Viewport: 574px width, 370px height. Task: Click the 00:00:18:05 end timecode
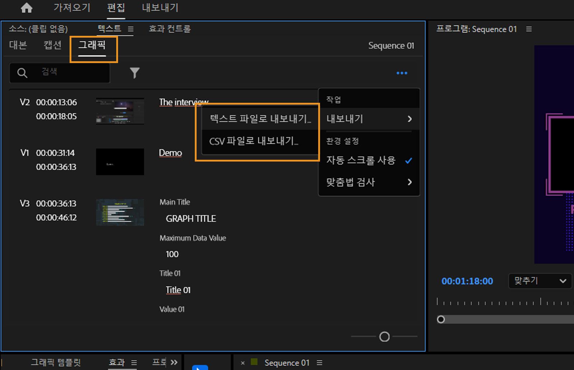coord(56,116)
